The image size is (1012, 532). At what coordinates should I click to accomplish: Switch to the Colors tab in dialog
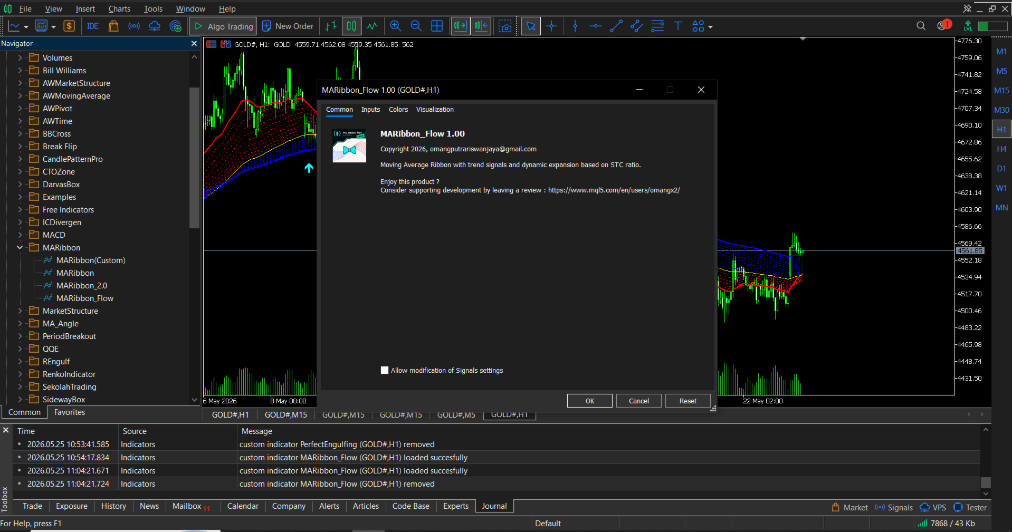398,110
